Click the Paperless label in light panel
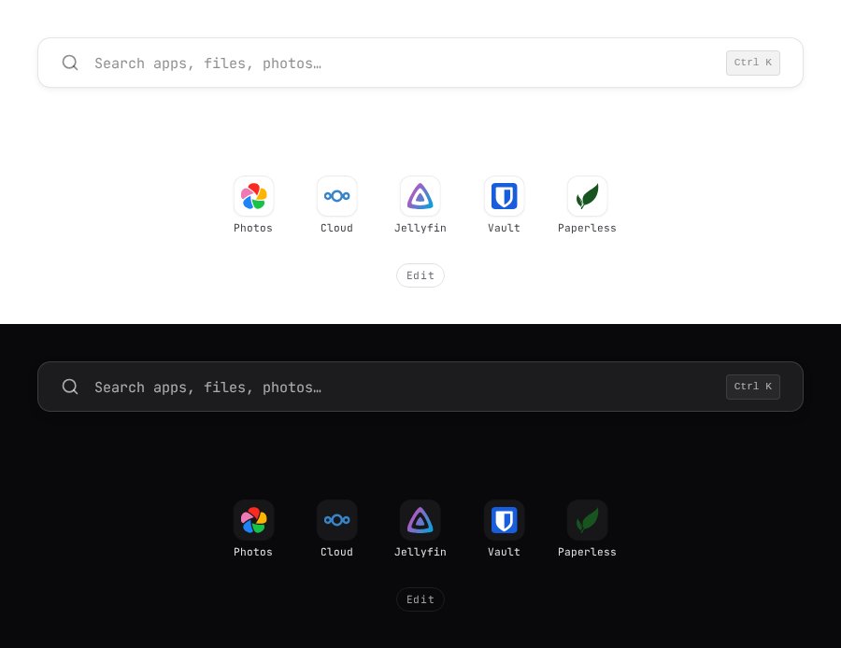This screenshot has width=841, height=648. tap(587, 228)
